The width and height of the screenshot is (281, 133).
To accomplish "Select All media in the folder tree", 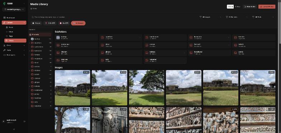I will [40, 34].
